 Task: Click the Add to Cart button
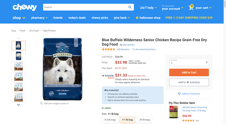(189, 73)
